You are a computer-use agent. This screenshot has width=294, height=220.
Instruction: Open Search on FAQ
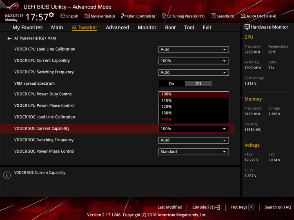click(x=278, y=207)
